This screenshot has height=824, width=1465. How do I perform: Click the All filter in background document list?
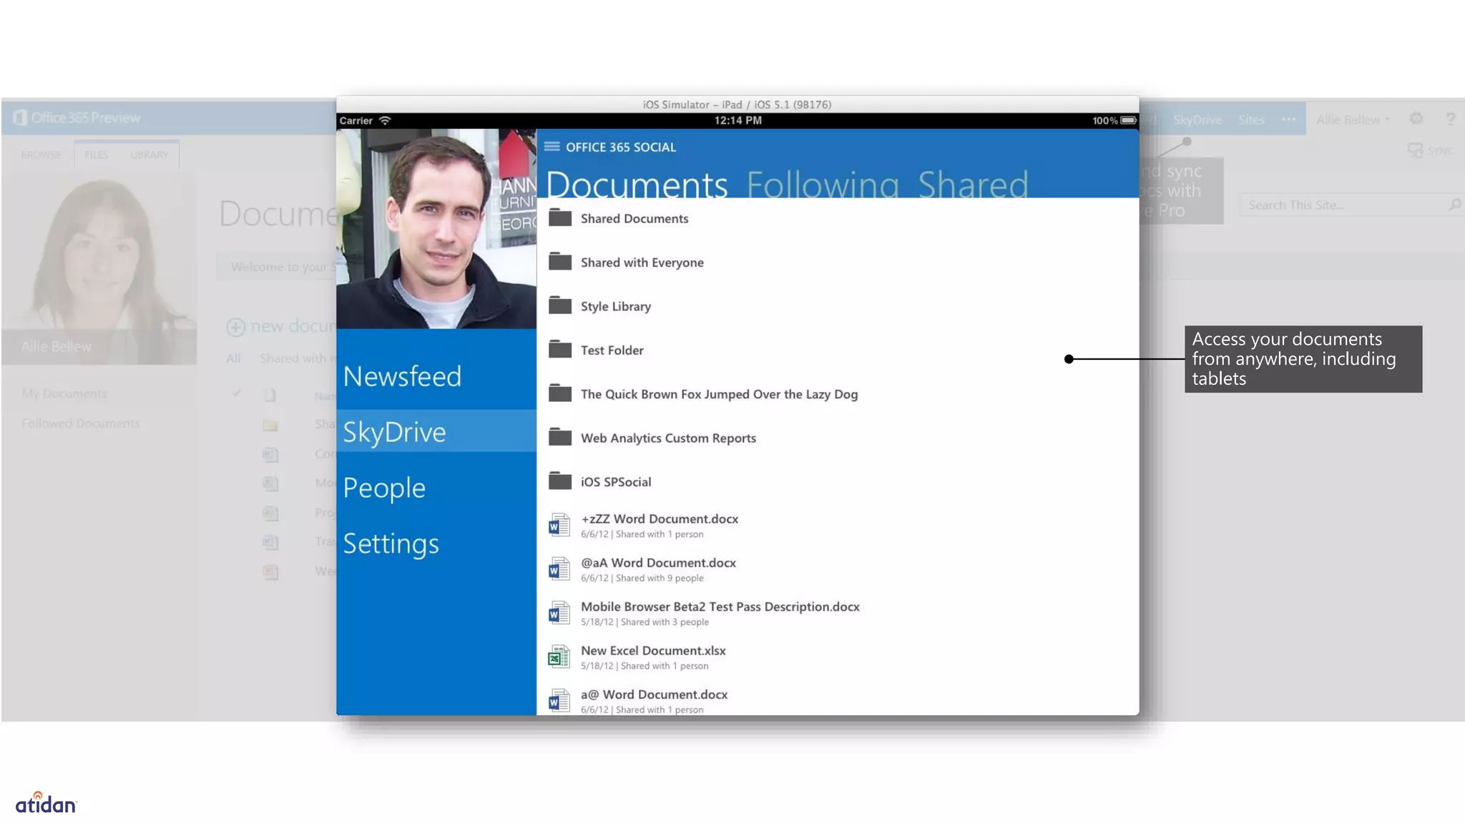233,358
